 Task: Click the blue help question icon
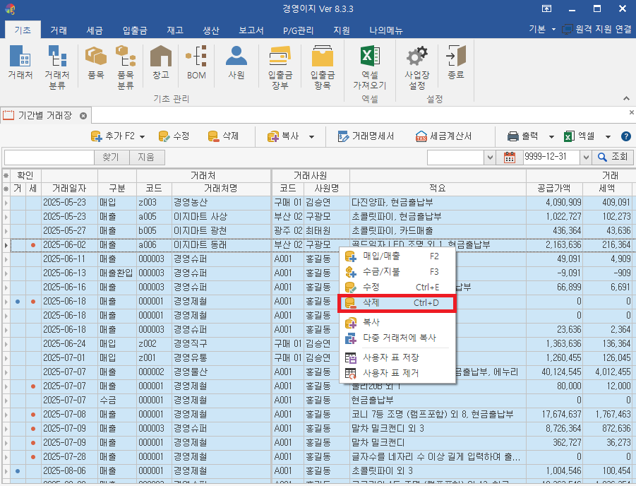(625, 136)
